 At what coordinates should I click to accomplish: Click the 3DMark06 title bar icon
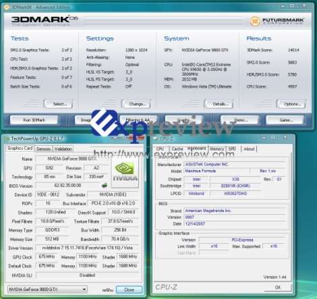7,7
